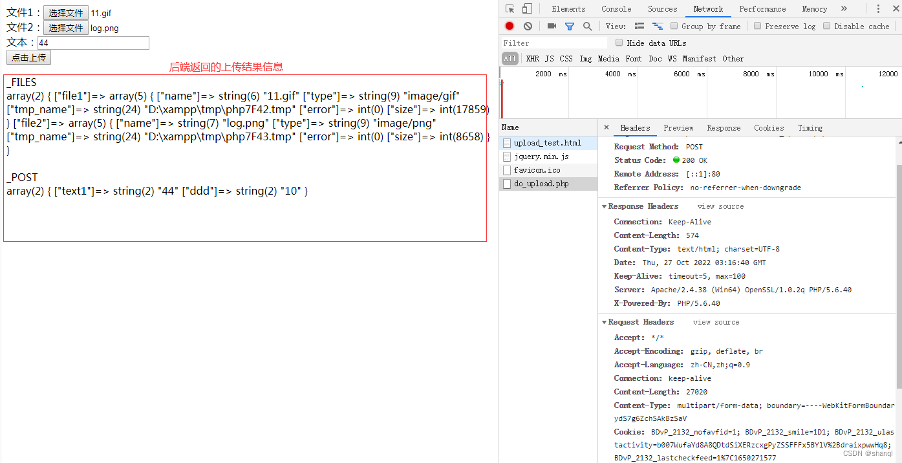Image resolution: width=902 pixels, height=463 pixels.
Task: Enable Disable cache checkbox
Action: [827, 26]
